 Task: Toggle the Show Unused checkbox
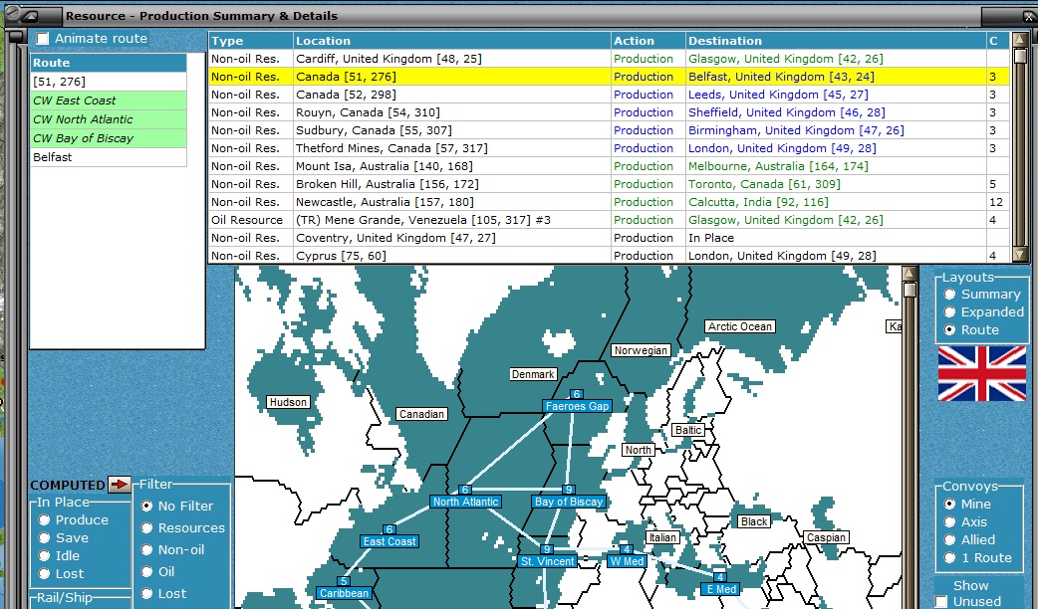(941, 601)
